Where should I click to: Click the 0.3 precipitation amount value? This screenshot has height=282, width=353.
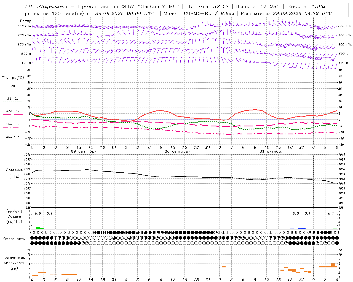pyautogui.click(x=296, y=213)
